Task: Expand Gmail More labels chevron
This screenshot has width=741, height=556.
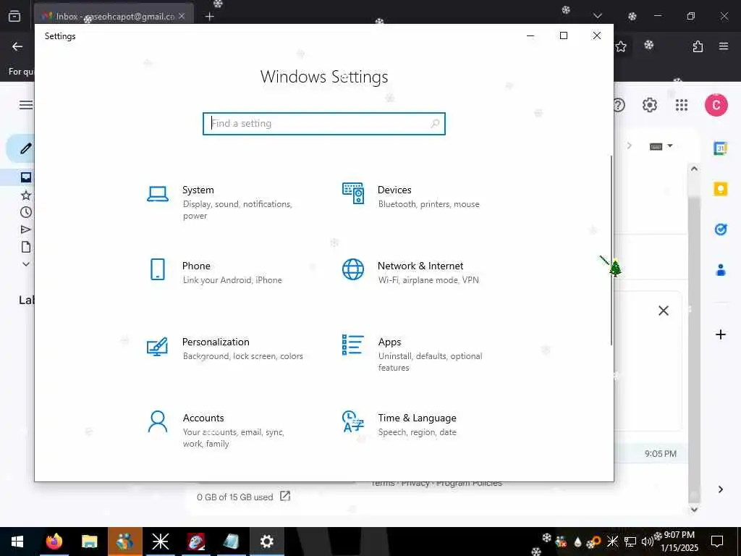Action: point(26,264)
